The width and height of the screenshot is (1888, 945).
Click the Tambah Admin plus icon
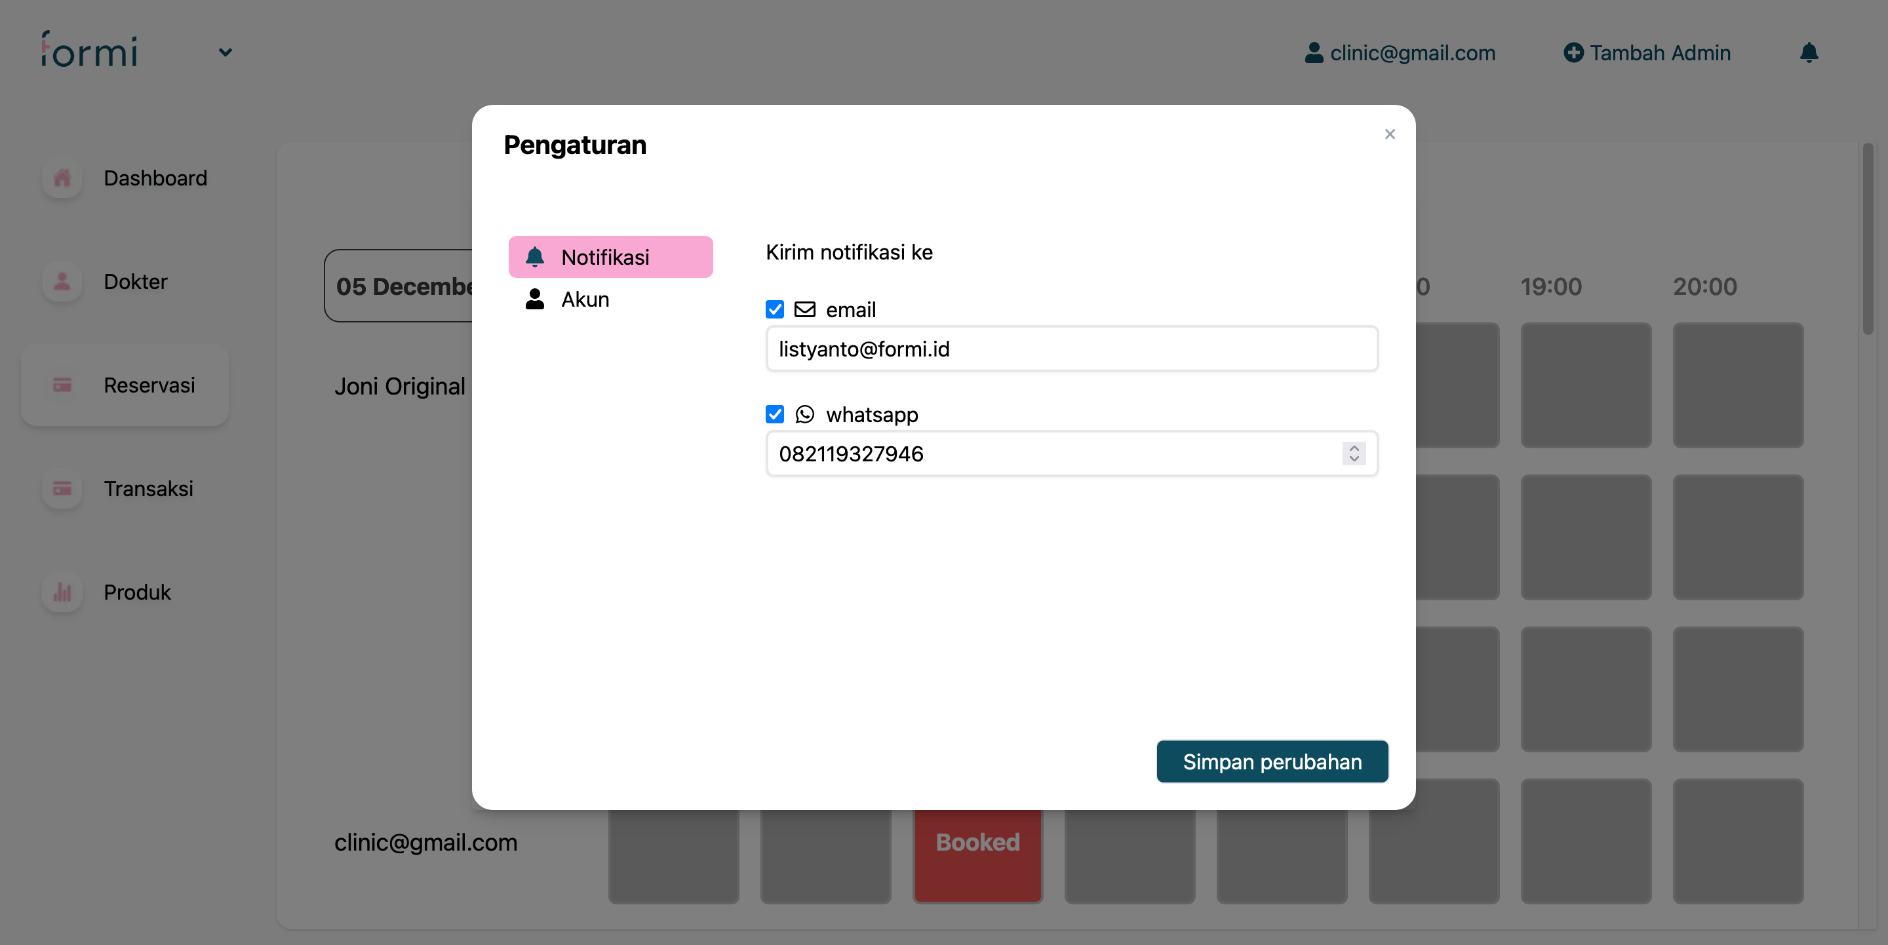point(1573,52)
